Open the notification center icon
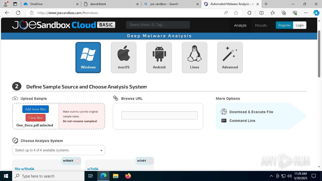 (x=314, y=176)
